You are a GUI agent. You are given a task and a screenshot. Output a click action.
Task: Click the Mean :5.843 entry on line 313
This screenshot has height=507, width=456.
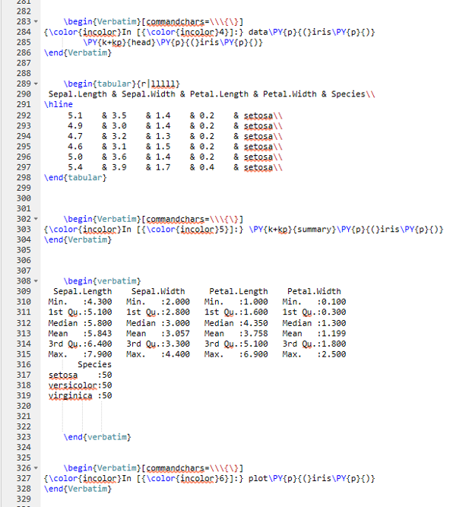[81, 334]
